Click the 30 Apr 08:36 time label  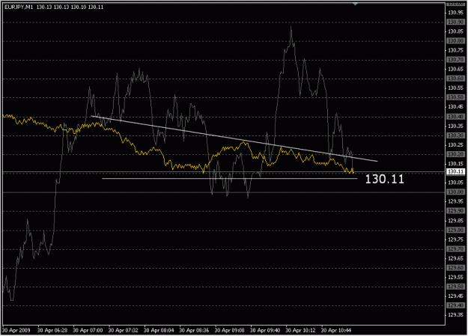(x=194, y=330)
